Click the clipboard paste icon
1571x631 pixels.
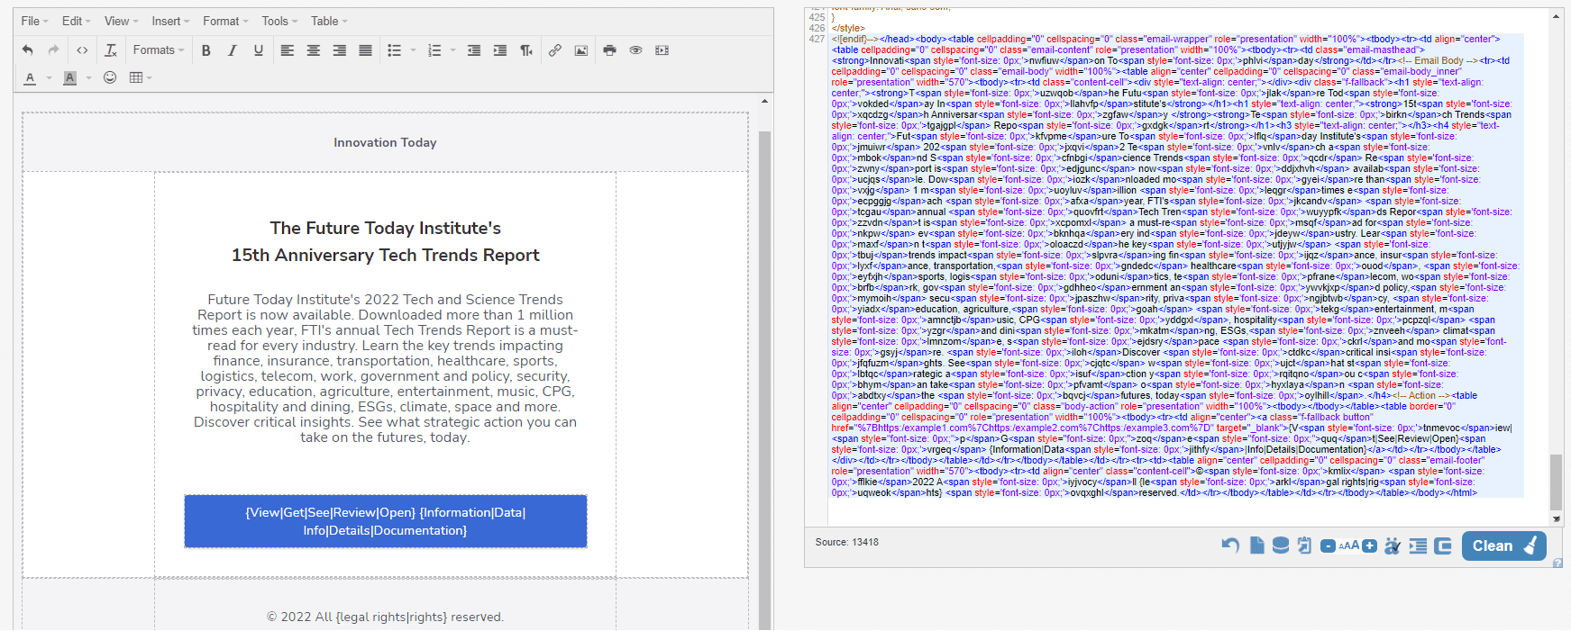pos(1304,545)
